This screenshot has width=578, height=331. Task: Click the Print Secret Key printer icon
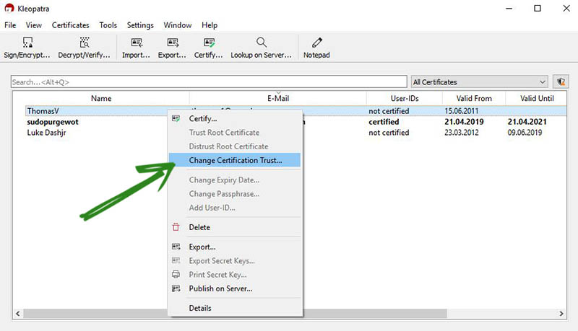click(176, 274)
